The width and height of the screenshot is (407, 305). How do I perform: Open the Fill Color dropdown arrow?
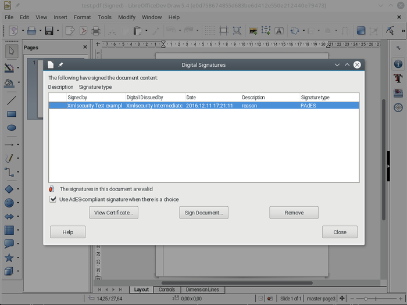point(19,82)
